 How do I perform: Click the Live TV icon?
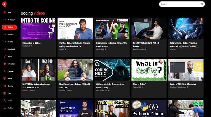5,93
